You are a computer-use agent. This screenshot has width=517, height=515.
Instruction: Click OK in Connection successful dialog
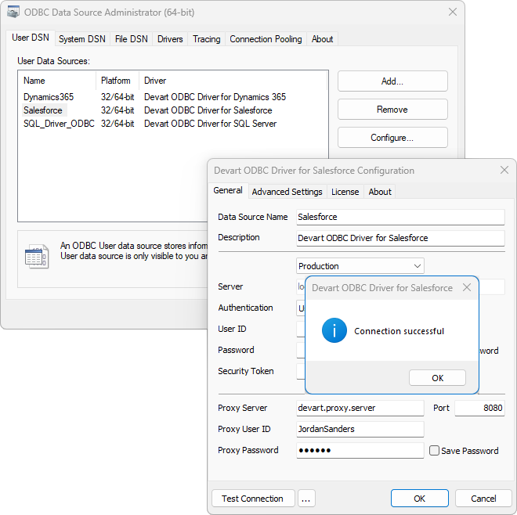[x=437, y=378]
